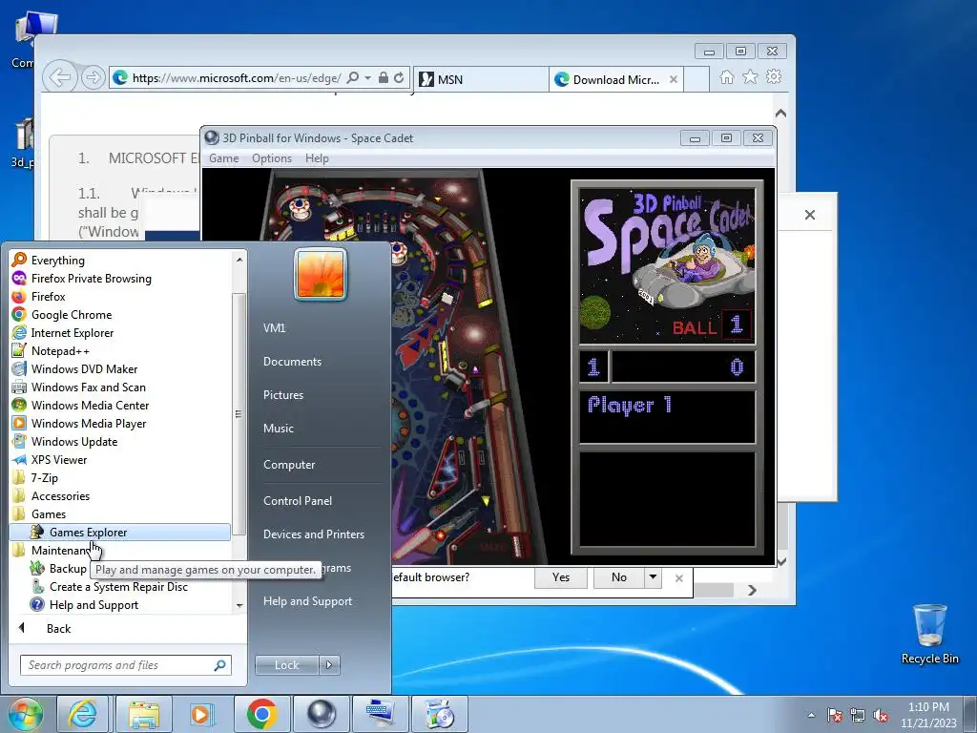The image size is (977, 733).
Task: Open Computer from Start menu
Action: point(289,465)
